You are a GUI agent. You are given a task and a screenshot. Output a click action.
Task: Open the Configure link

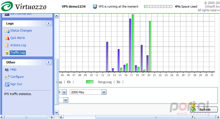[17, 77]
